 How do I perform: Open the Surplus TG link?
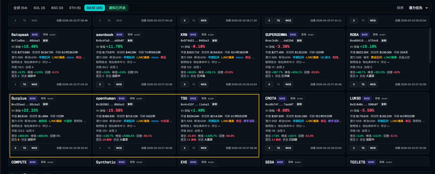point(24,148)
